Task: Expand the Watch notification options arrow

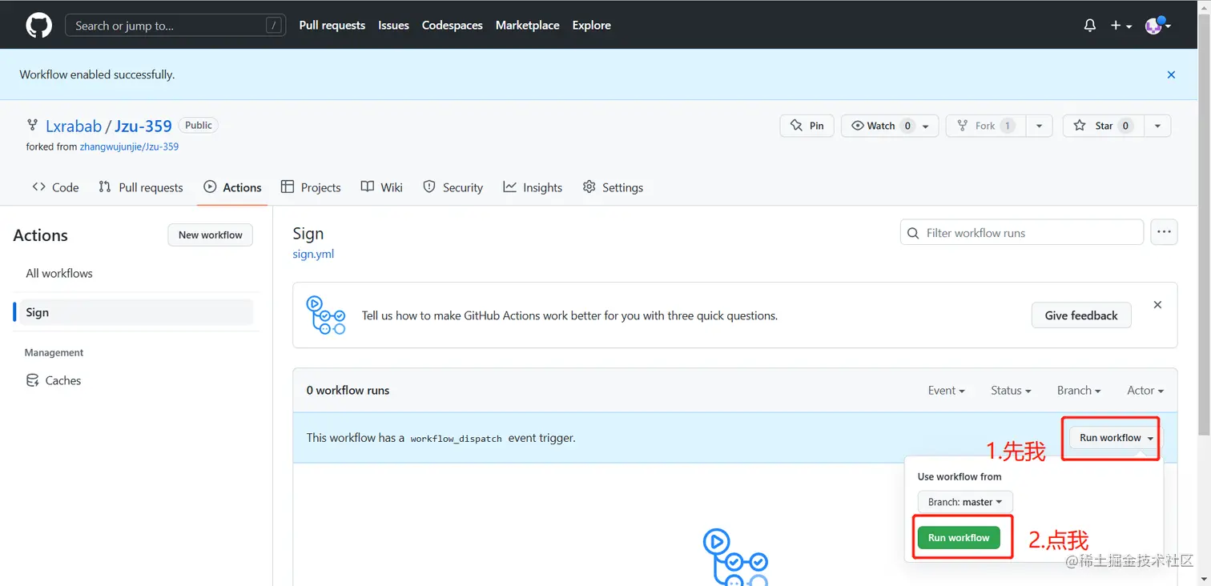Action: click(926, 126)
